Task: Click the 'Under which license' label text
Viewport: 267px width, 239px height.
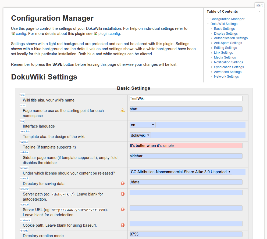Action: [69, 173]
